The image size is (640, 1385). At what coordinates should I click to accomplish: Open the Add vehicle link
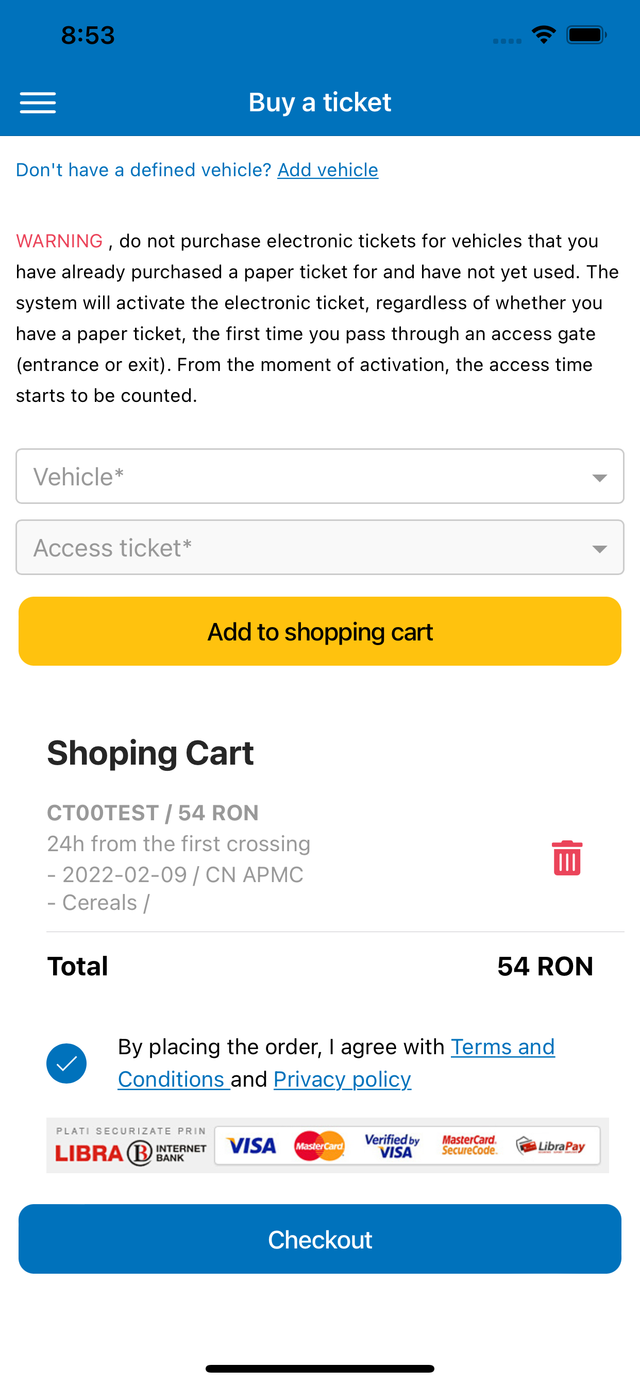(x=328, y=170)
